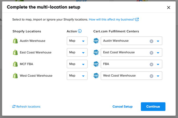The width and height of the screenshot is (178, 118).
Task: Clear the FBA fulfillment center selection
Action: tap(151, 64)
